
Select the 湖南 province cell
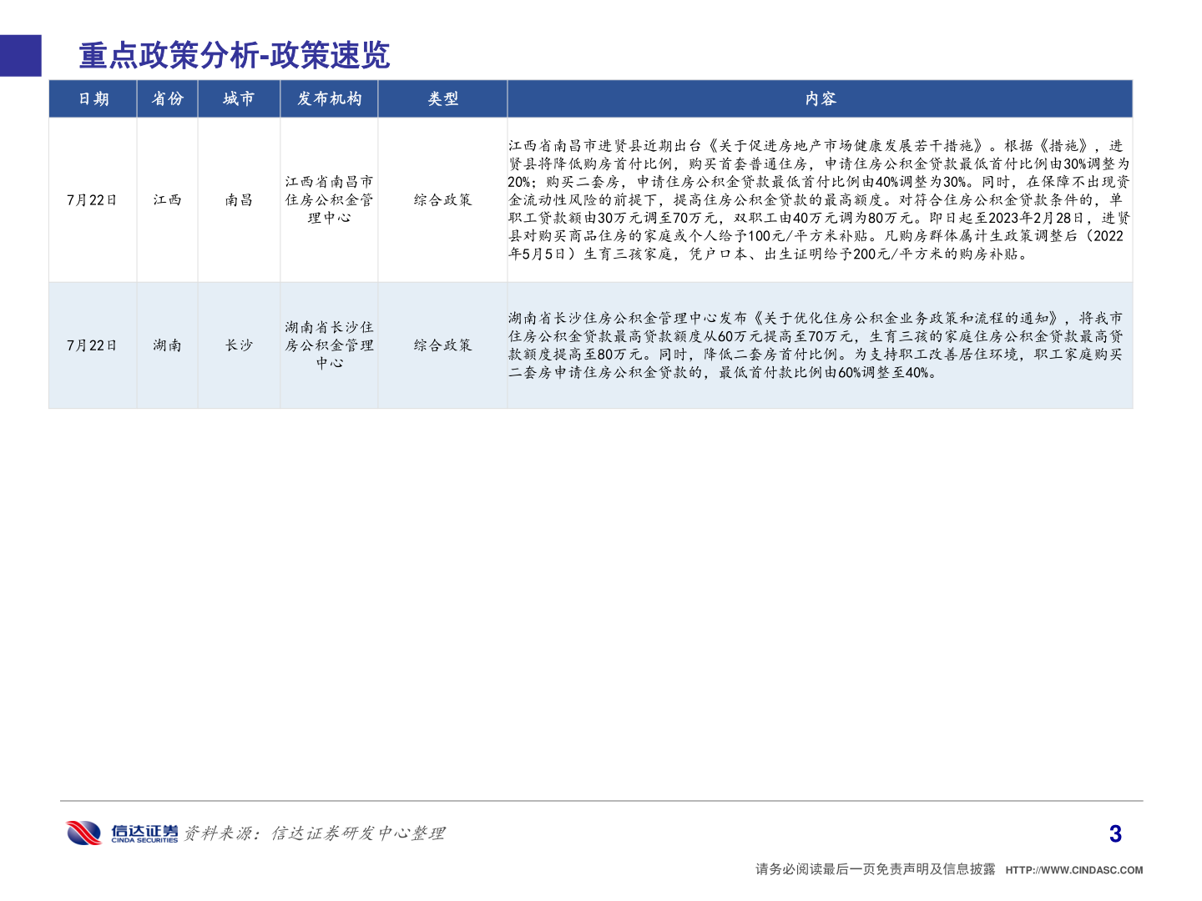(167, 345)
